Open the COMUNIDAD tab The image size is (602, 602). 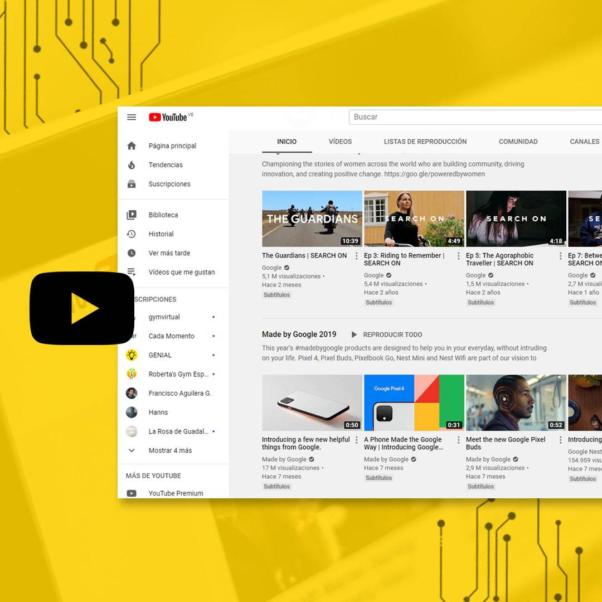point(518,142)
